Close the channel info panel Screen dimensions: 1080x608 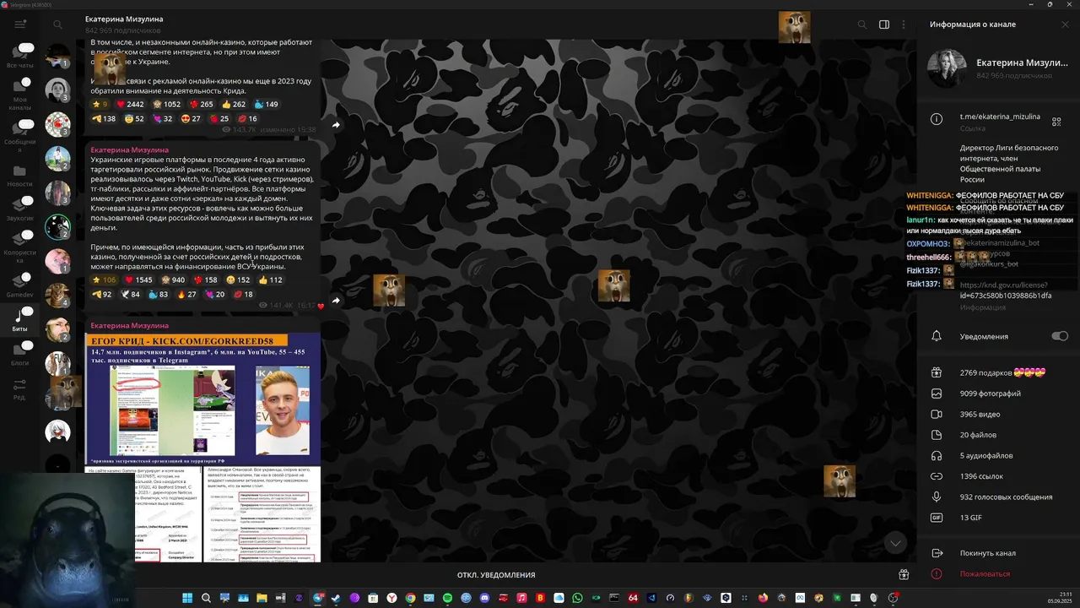[x=1065, y=24]
